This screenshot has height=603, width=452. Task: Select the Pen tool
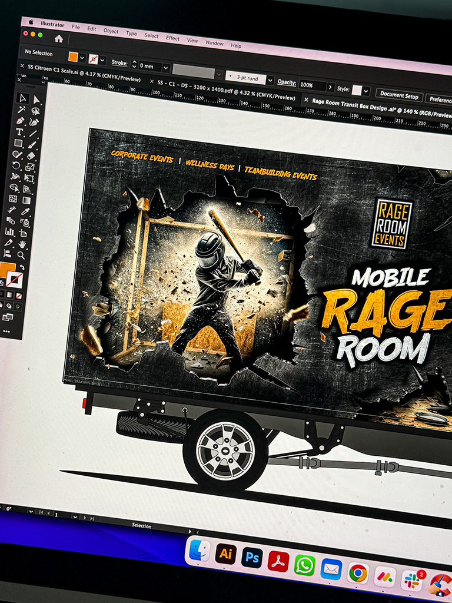click(21, 121)
